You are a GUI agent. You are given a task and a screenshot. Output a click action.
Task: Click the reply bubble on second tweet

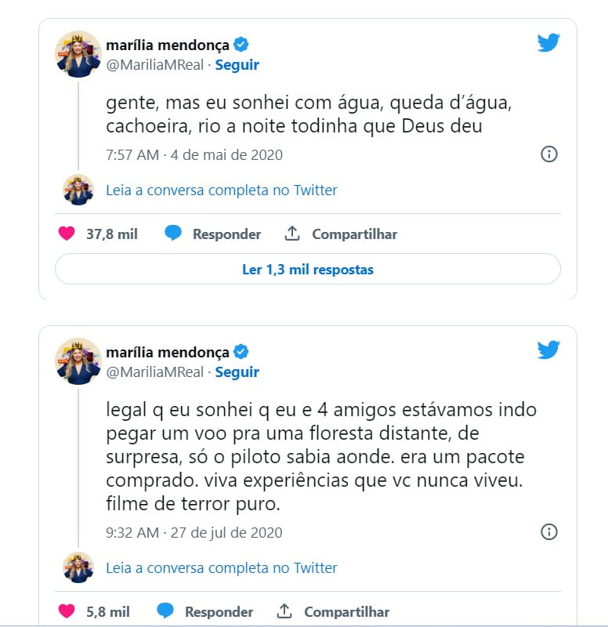click(165, 611)
